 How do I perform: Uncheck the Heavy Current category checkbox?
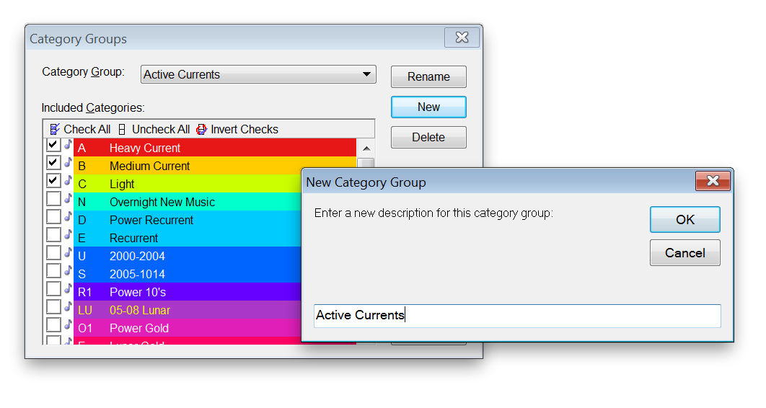pyautogui.click(x=53, y=145)
